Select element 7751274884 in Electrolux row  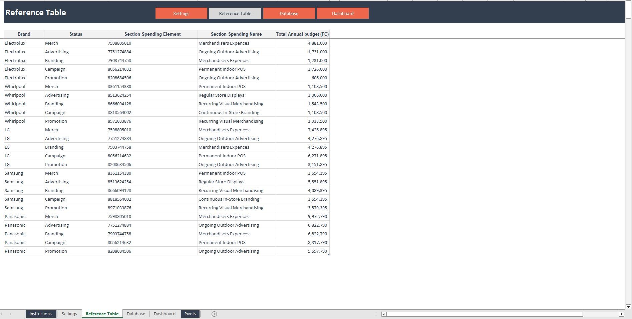pos(152,52)
